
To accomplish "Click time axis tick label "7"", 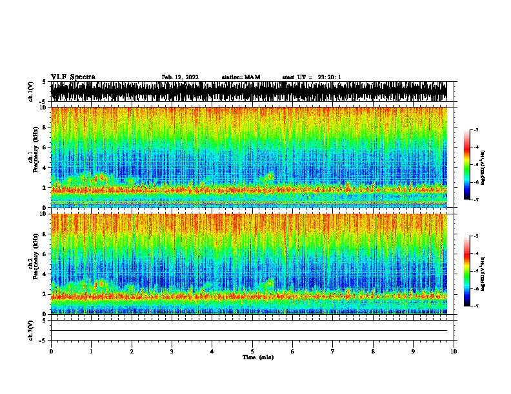I will [x=333, y=352].
